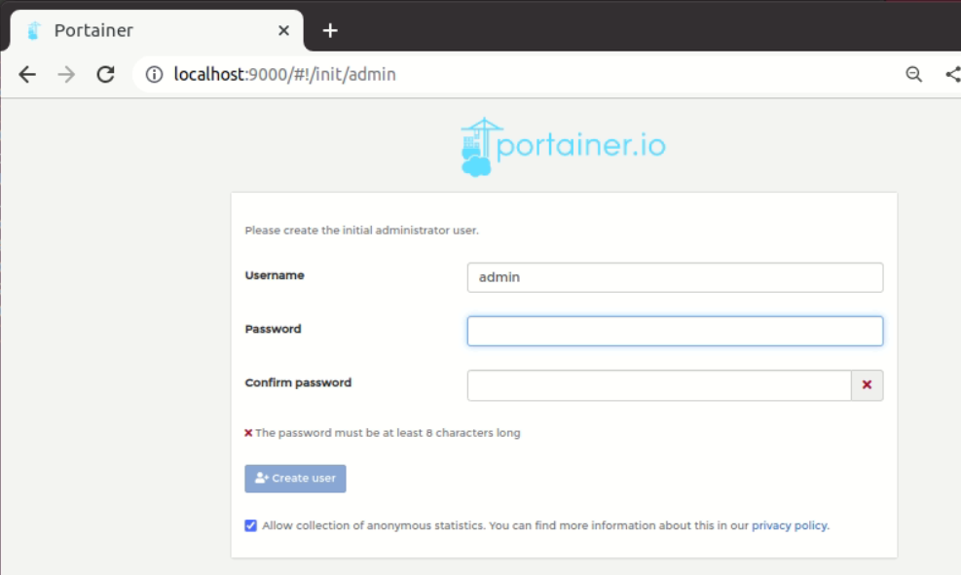Uncheck Allow collection of anonymous statistics

coord(251,525)
